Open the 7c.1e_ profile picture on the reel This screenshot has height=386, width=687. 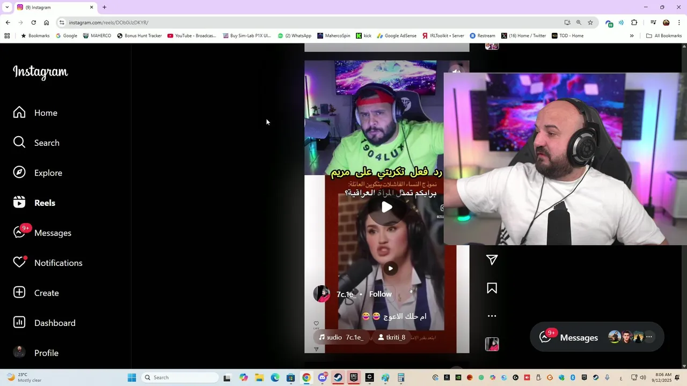coord(321,294)
